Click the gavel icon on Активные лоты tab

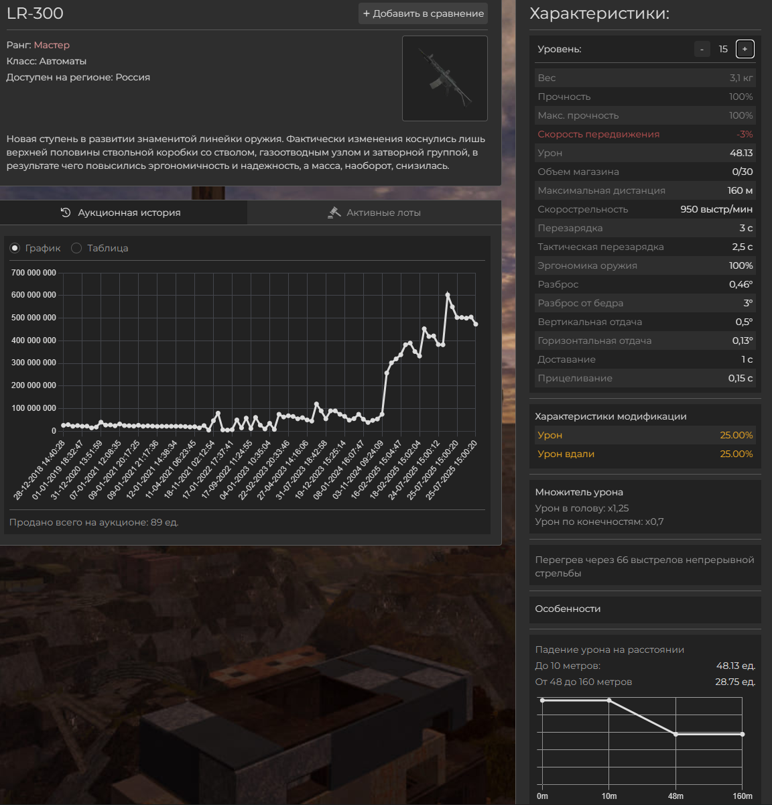click(334, 212)
